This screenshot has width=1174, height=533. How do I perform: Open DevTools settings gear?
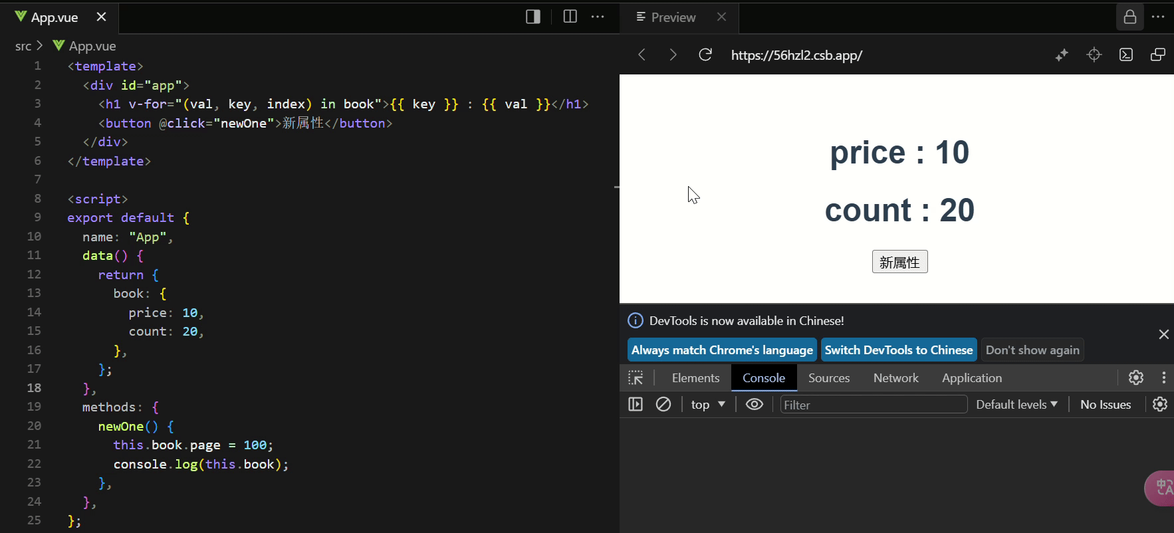(1136, 377)
